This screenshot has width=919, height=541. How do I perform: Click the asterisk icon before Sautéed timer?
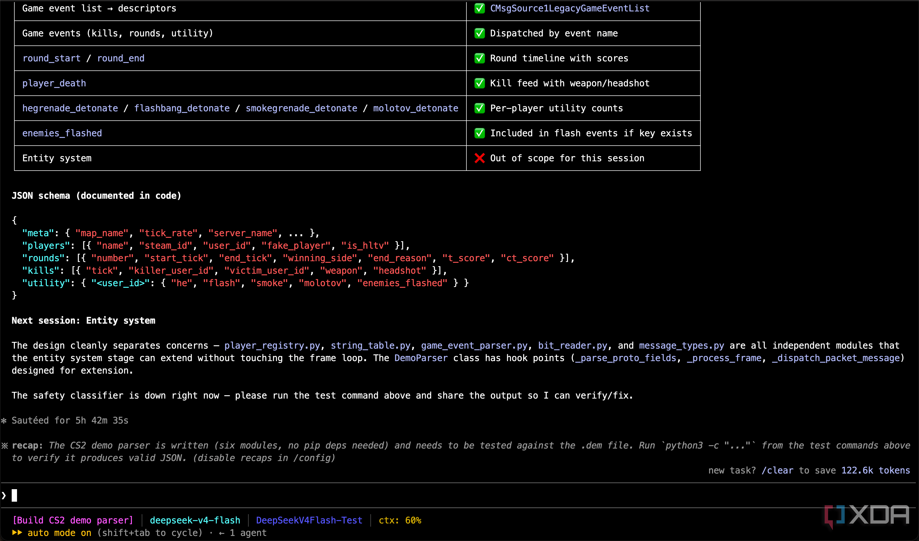(x=4, y=421)
